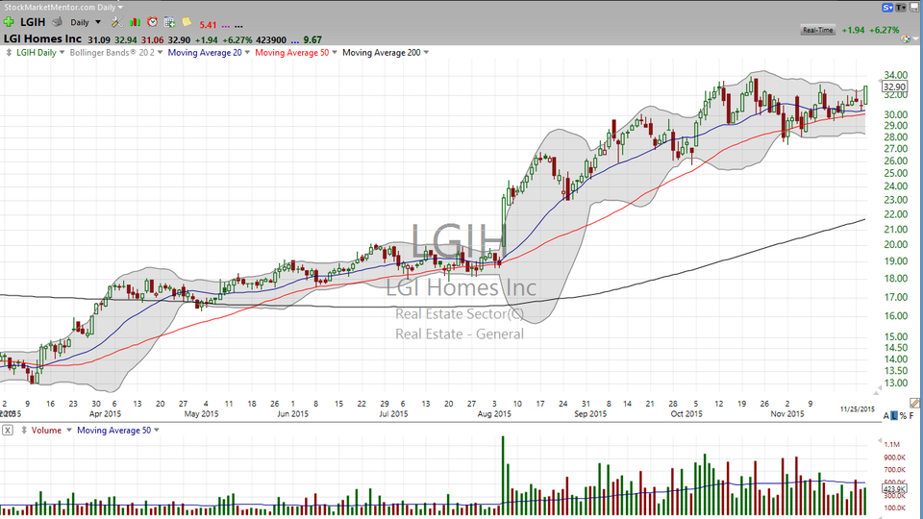Click the black dots value in toolbar

coord(238,26)
